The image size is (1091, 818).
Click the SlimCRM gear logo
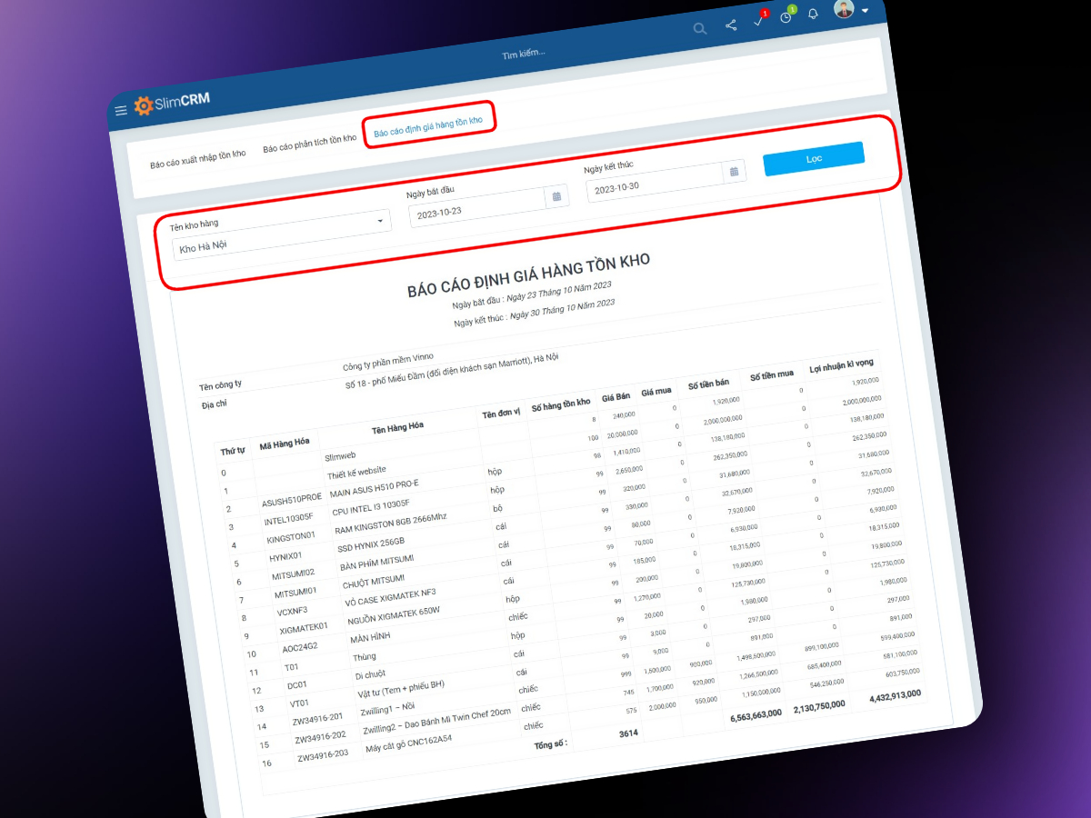[144, 106]
